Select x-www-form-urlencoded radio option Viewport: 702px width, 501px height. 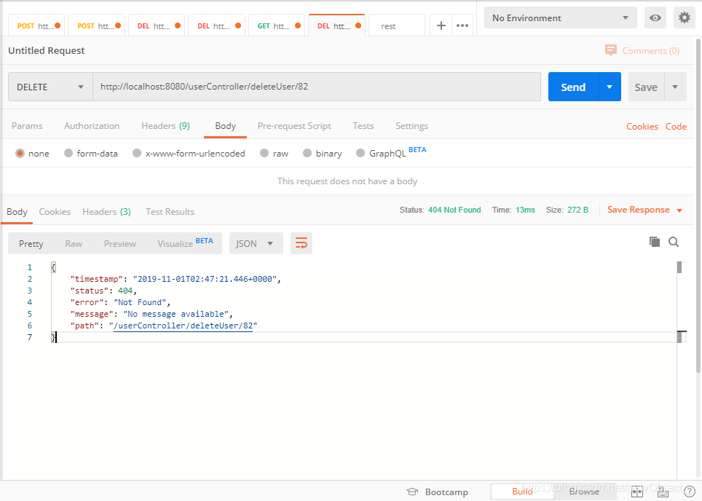[x=137, y=153]
